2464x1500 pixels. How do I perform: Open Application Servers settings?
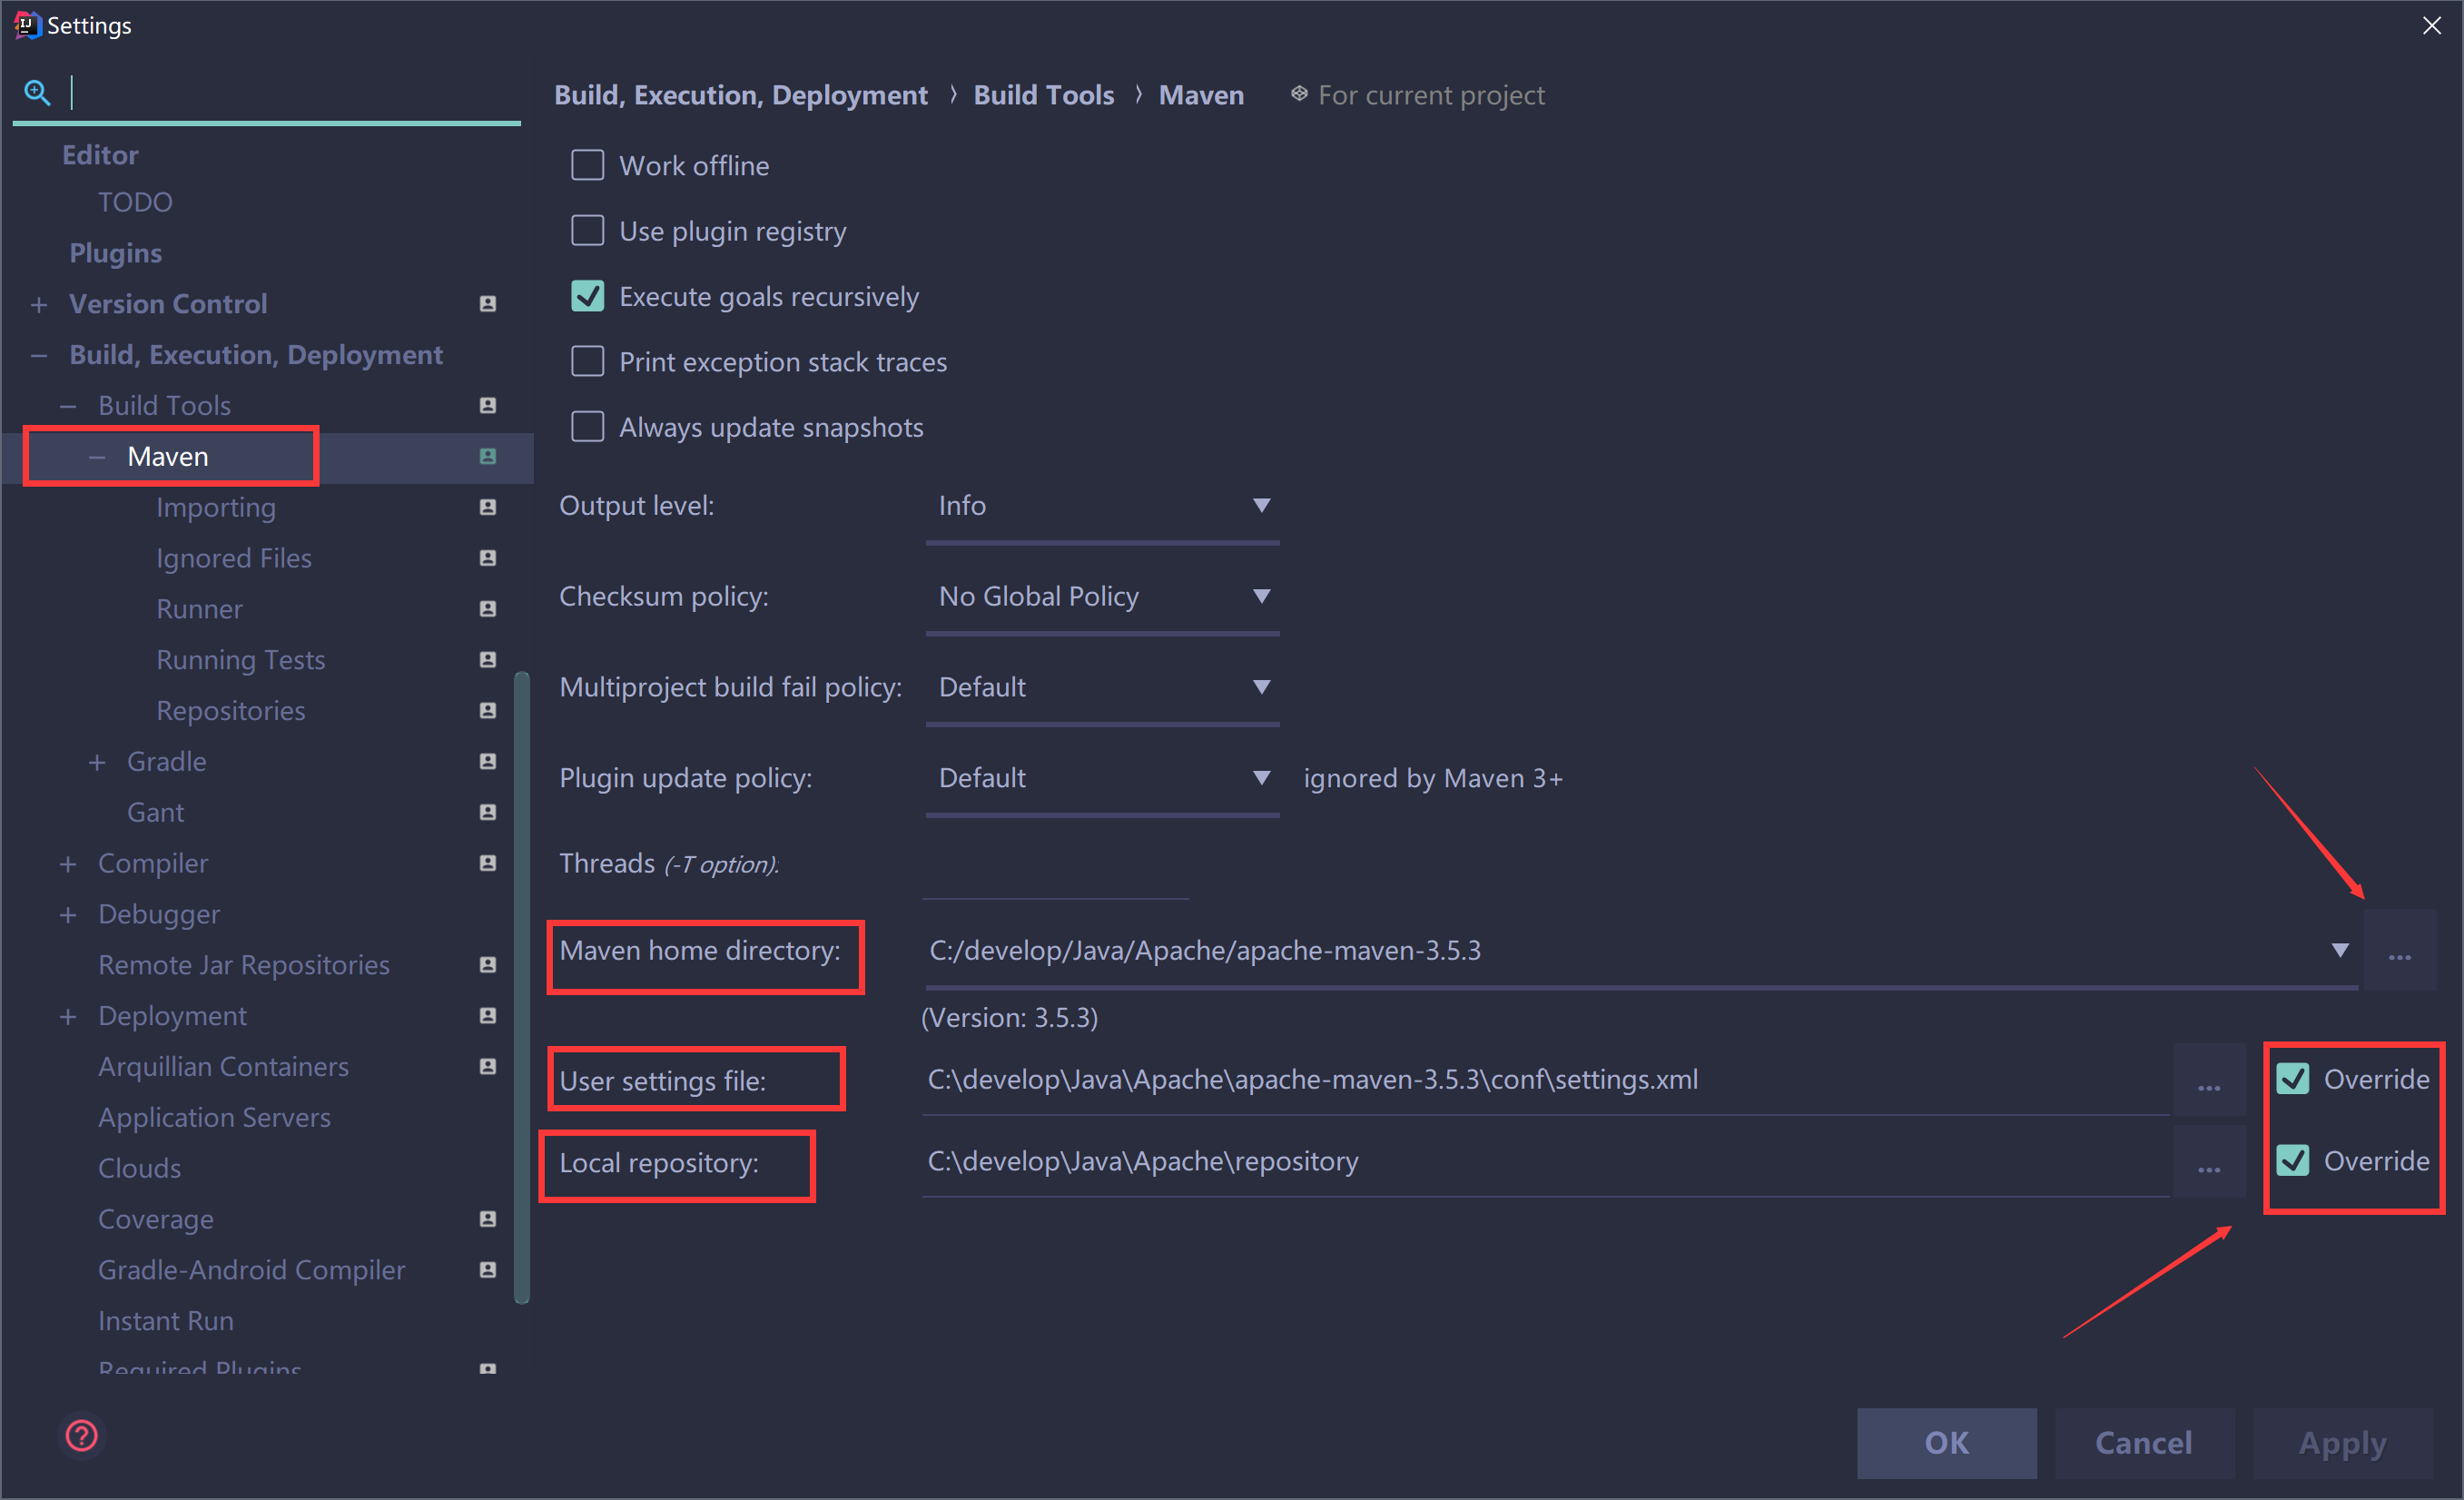214,1118
